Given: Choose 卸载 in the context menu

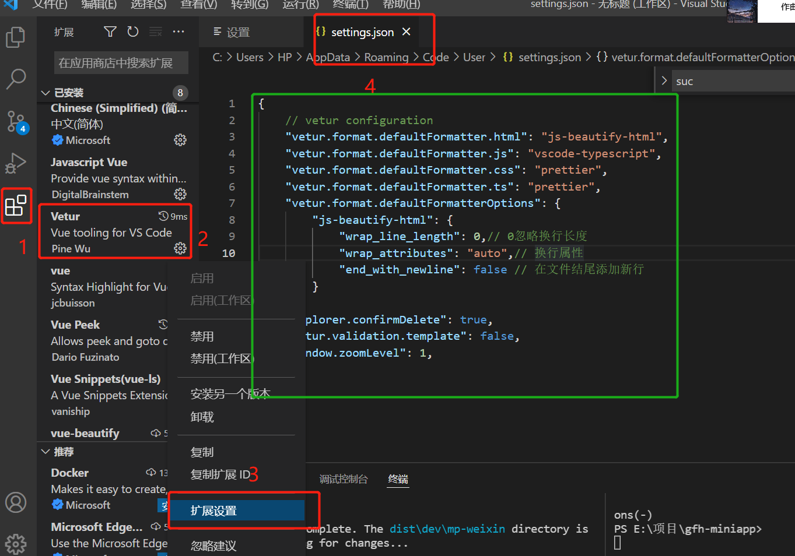Looking at the screenshot, I should tap(236, 417).
